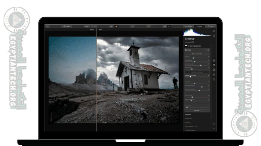
Task: Open the History clock icon
Action: point(214,124)
